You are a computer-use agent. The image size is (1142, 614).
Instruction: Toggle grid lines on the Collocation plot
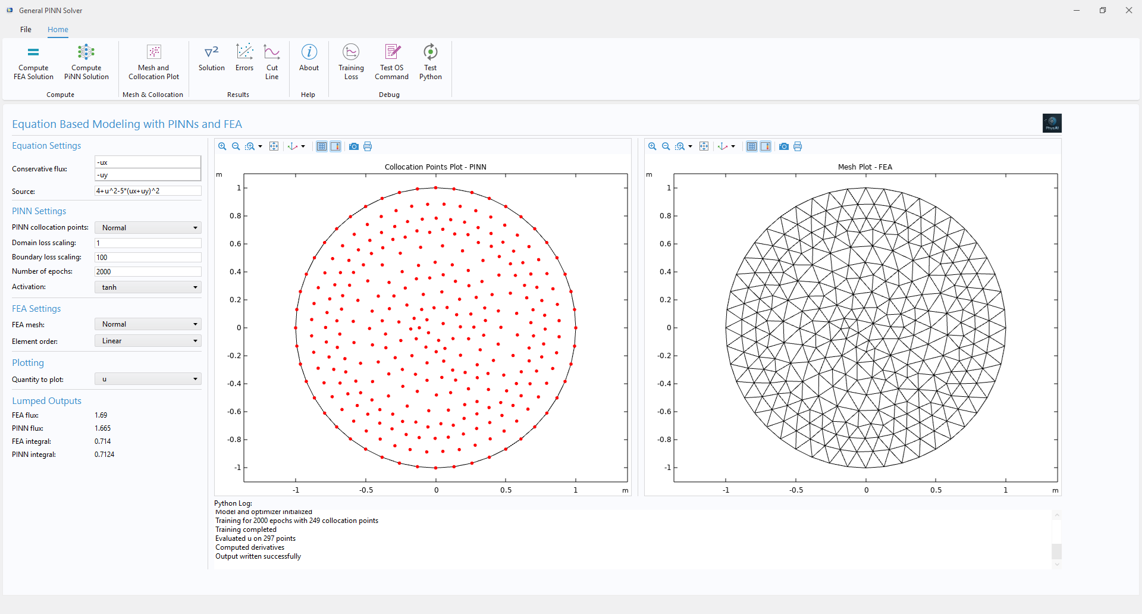(321, 146)
